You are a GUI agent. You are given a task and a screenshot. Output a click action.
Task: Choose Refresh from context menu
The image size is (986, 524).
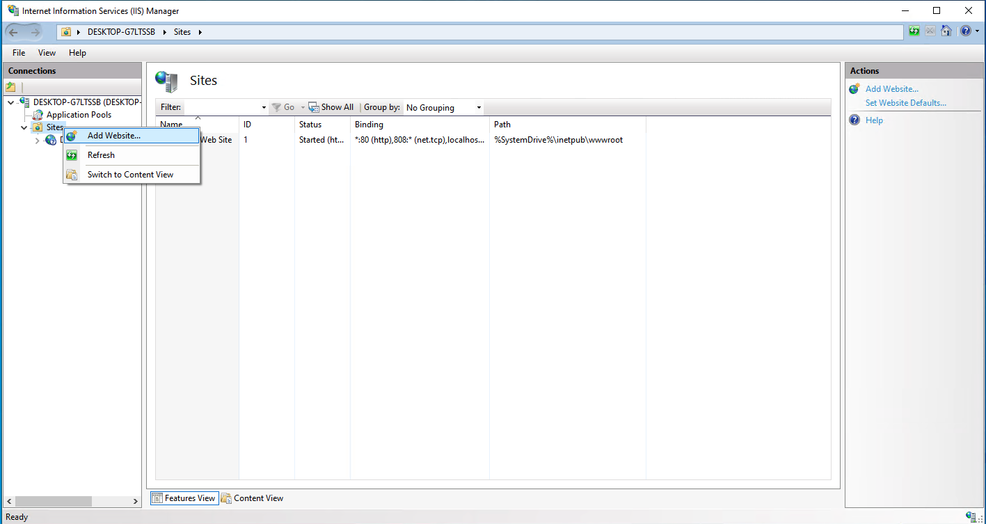click(x=132, y=155)
